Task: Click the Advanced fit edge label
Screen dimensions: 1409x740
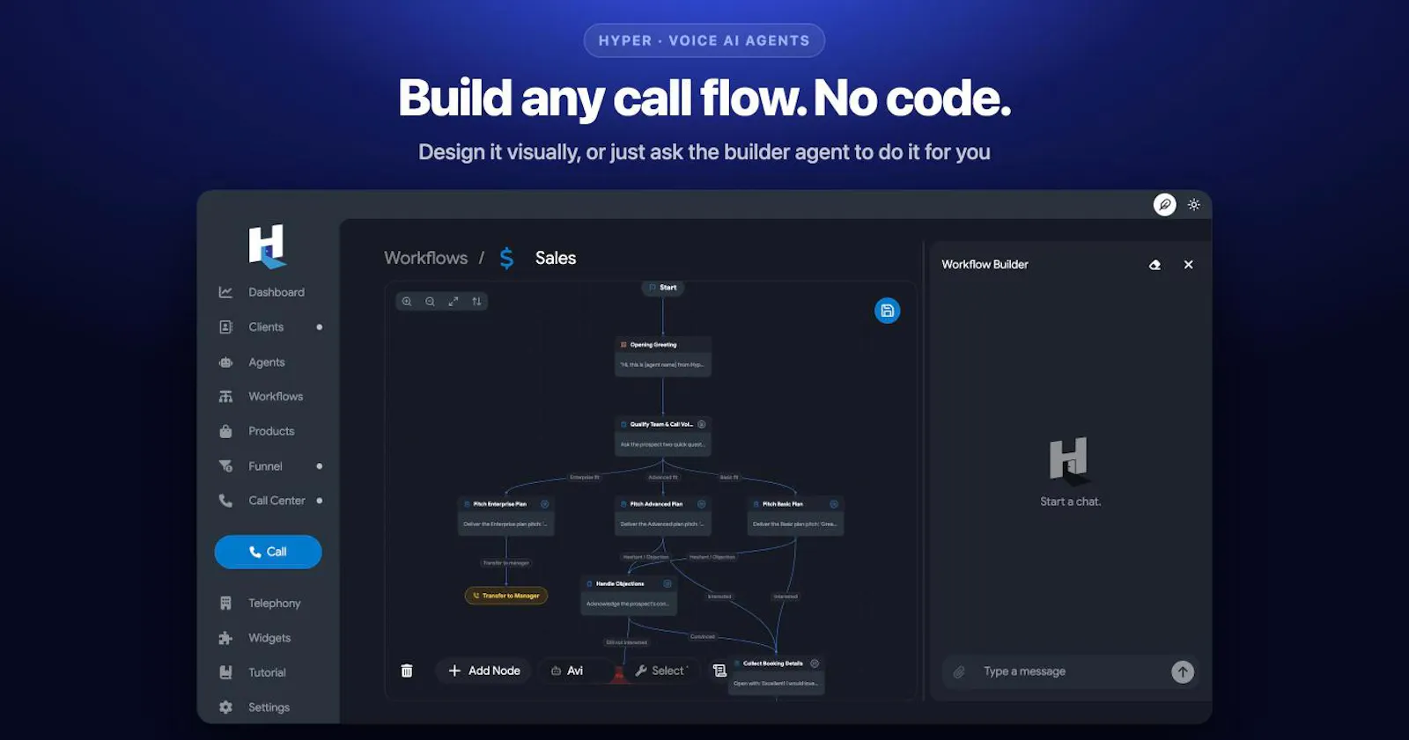Action: click(663, 478)
